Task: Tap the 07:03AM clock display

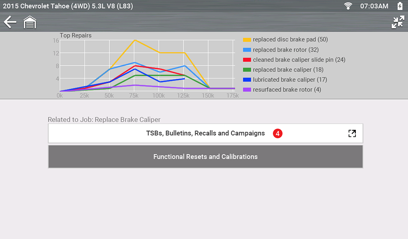Action: pyautogui.click(x=374, y=6)
